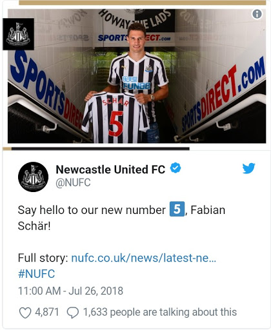Click the heart like icon
The image size is (271, 330).
[x=25, y=313]
